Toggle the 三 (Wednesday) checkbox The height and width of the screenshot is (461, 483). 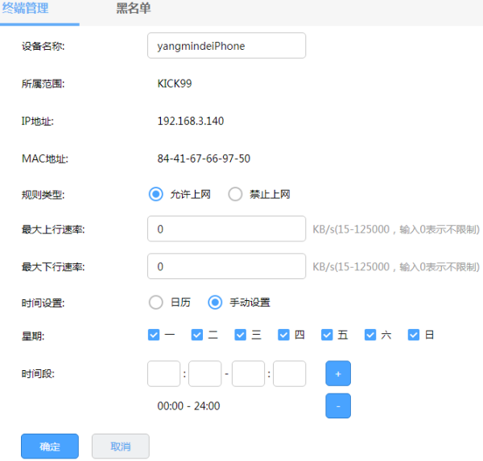click(241, 335)
